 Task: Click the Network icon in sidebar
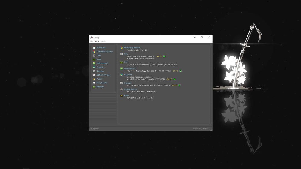pyautogui.click(x=94, y=87)
